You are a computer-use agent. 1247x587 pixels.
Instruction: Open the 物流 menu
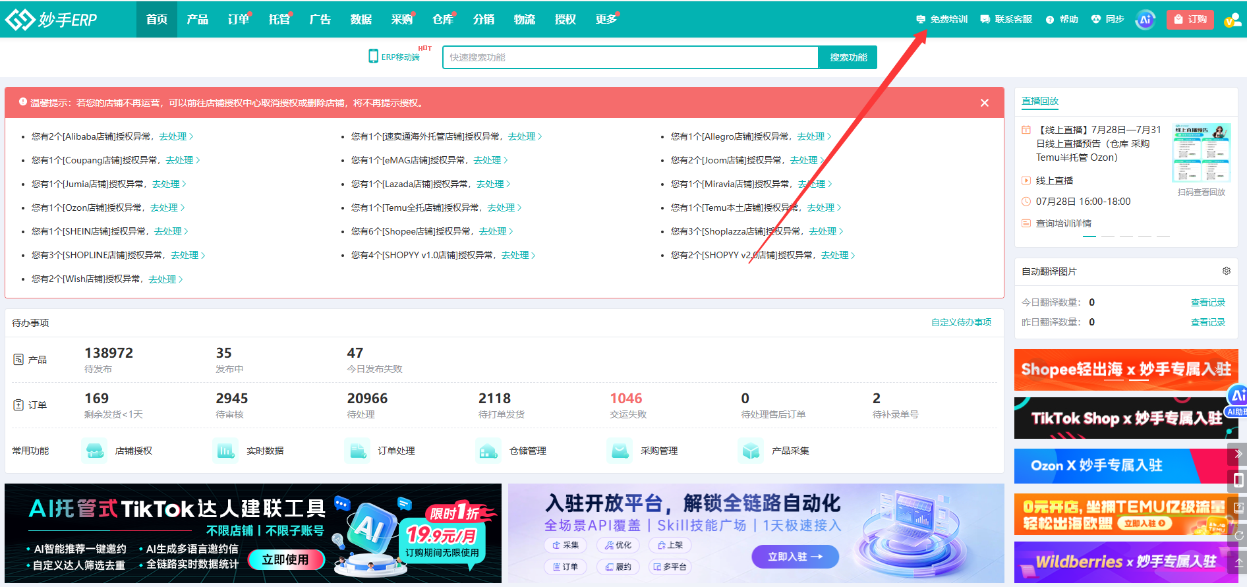[525, 19]
